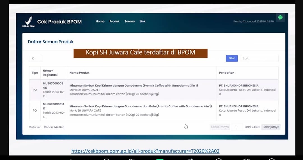The image size is (303, 160).
Task: Open the Home menu
Action: [100, 21]
